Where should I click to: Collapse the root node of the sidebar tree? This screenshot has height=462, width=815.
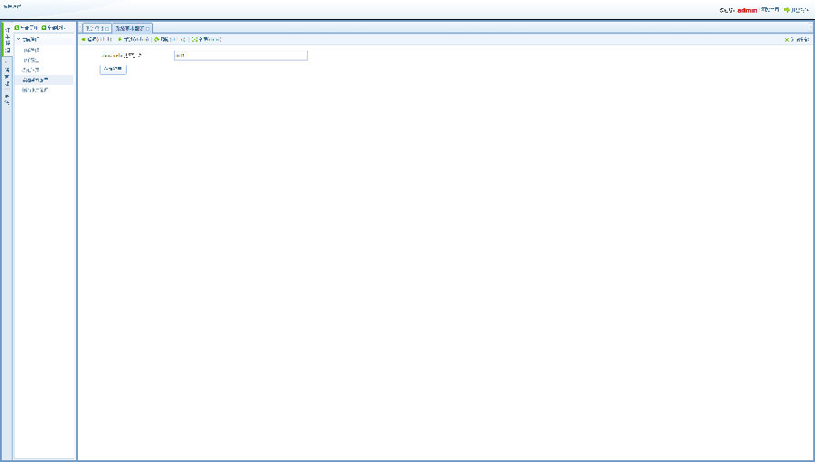pyautogui.click(x=18, y=40)
